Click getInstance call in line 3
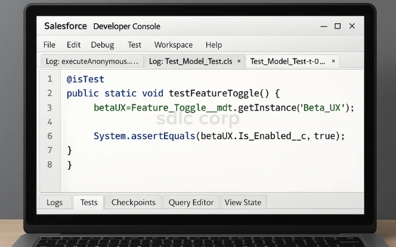 tap(267, 108)
